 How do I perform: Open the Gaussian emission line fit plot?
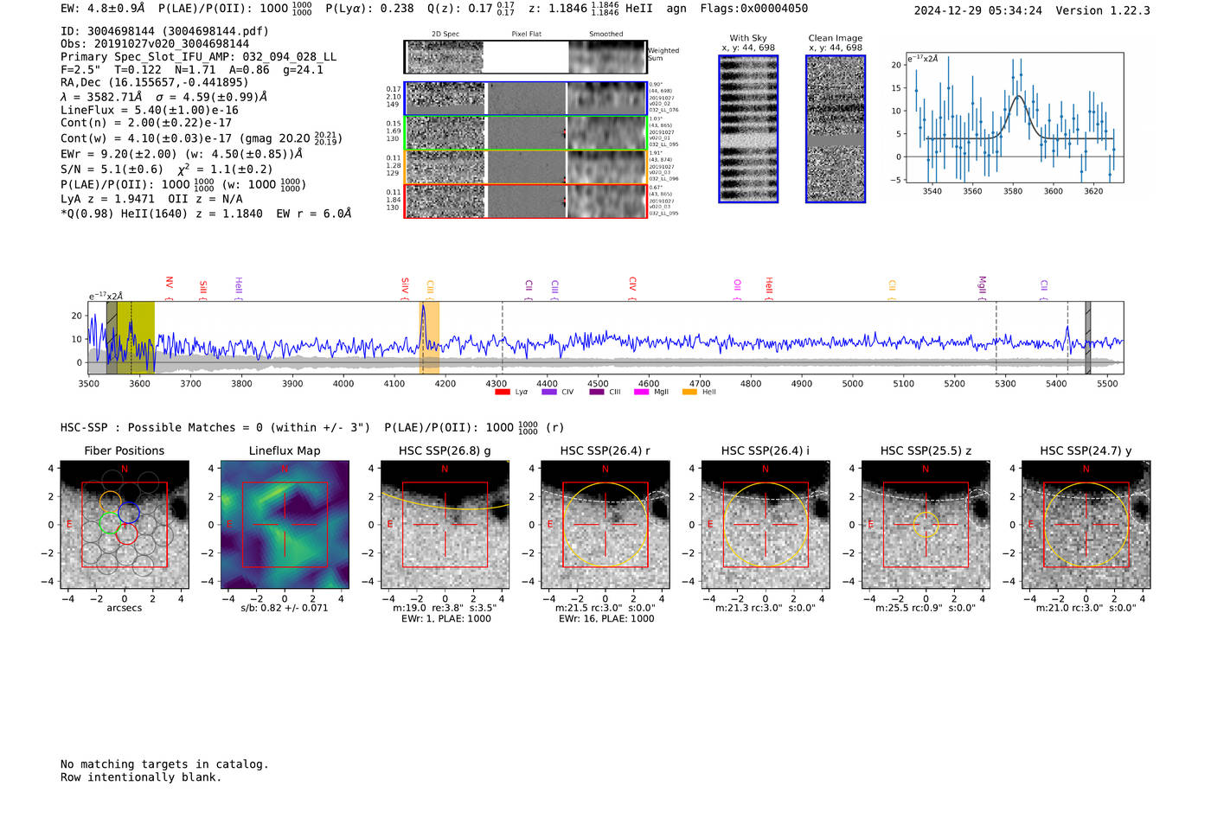click(1014, 118)
